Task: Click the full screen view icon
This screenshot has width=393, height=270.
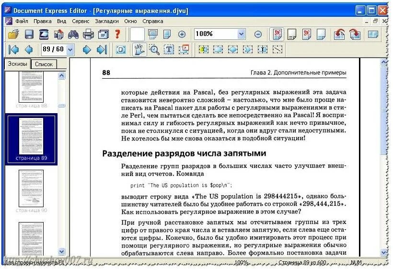Action: 121,50
